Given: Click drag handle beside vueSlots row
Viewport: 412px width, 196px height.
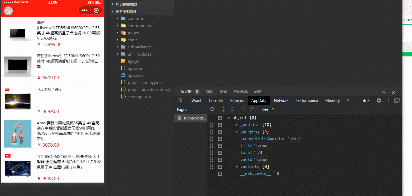Looking at the screenshot, I should (x=212, y=167).
